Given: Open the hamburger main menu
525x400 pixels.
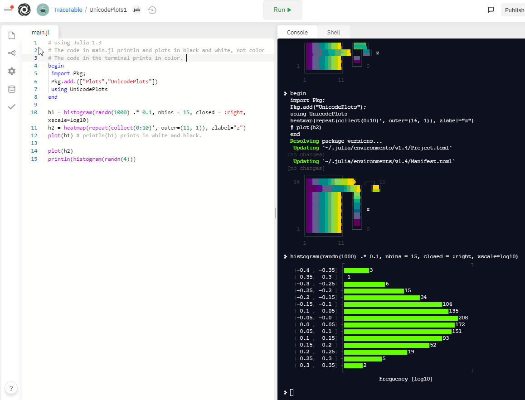Looking at the screenshot, I should [x=8, y=10].
